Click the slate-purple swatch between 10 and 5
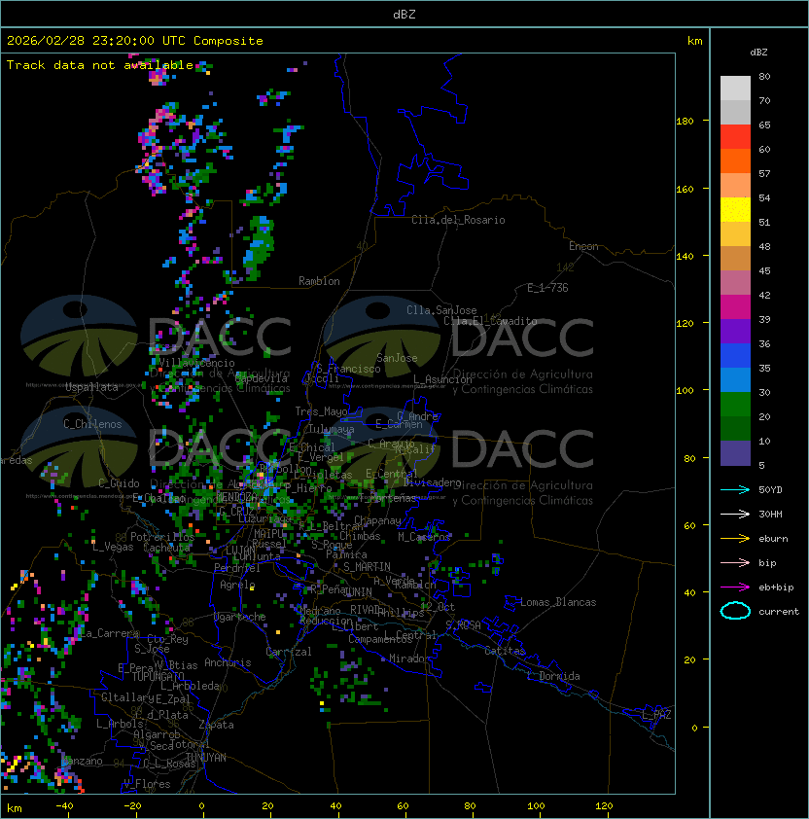The width and height of the screenshot is (809, 819). pyautogui.click(x=735, y=453)
